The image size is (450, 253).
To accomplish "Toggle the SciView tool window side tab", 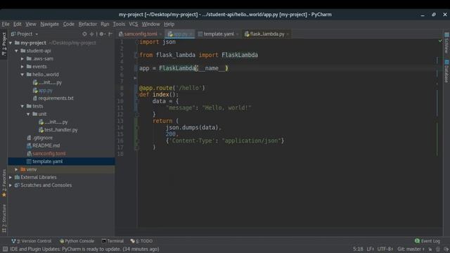I will click(x=446, y=43).
